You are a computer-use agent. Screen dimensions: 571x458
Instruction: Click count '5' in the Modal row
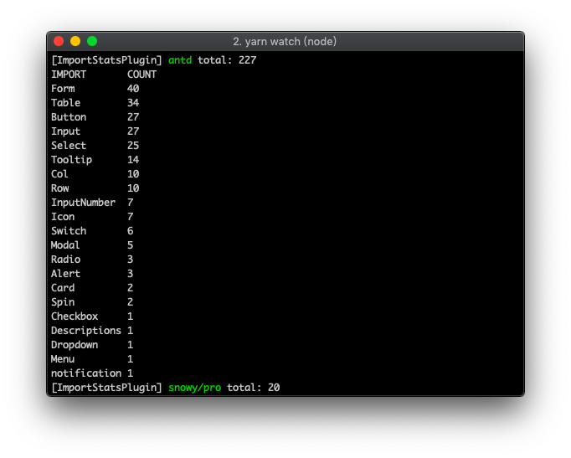pyautogui.click(x=130, y=245)
